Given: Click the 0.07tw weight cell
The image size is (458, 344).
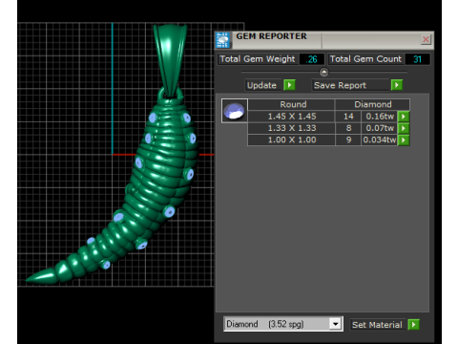Looking at the screenshot, I should coord(380,128).
